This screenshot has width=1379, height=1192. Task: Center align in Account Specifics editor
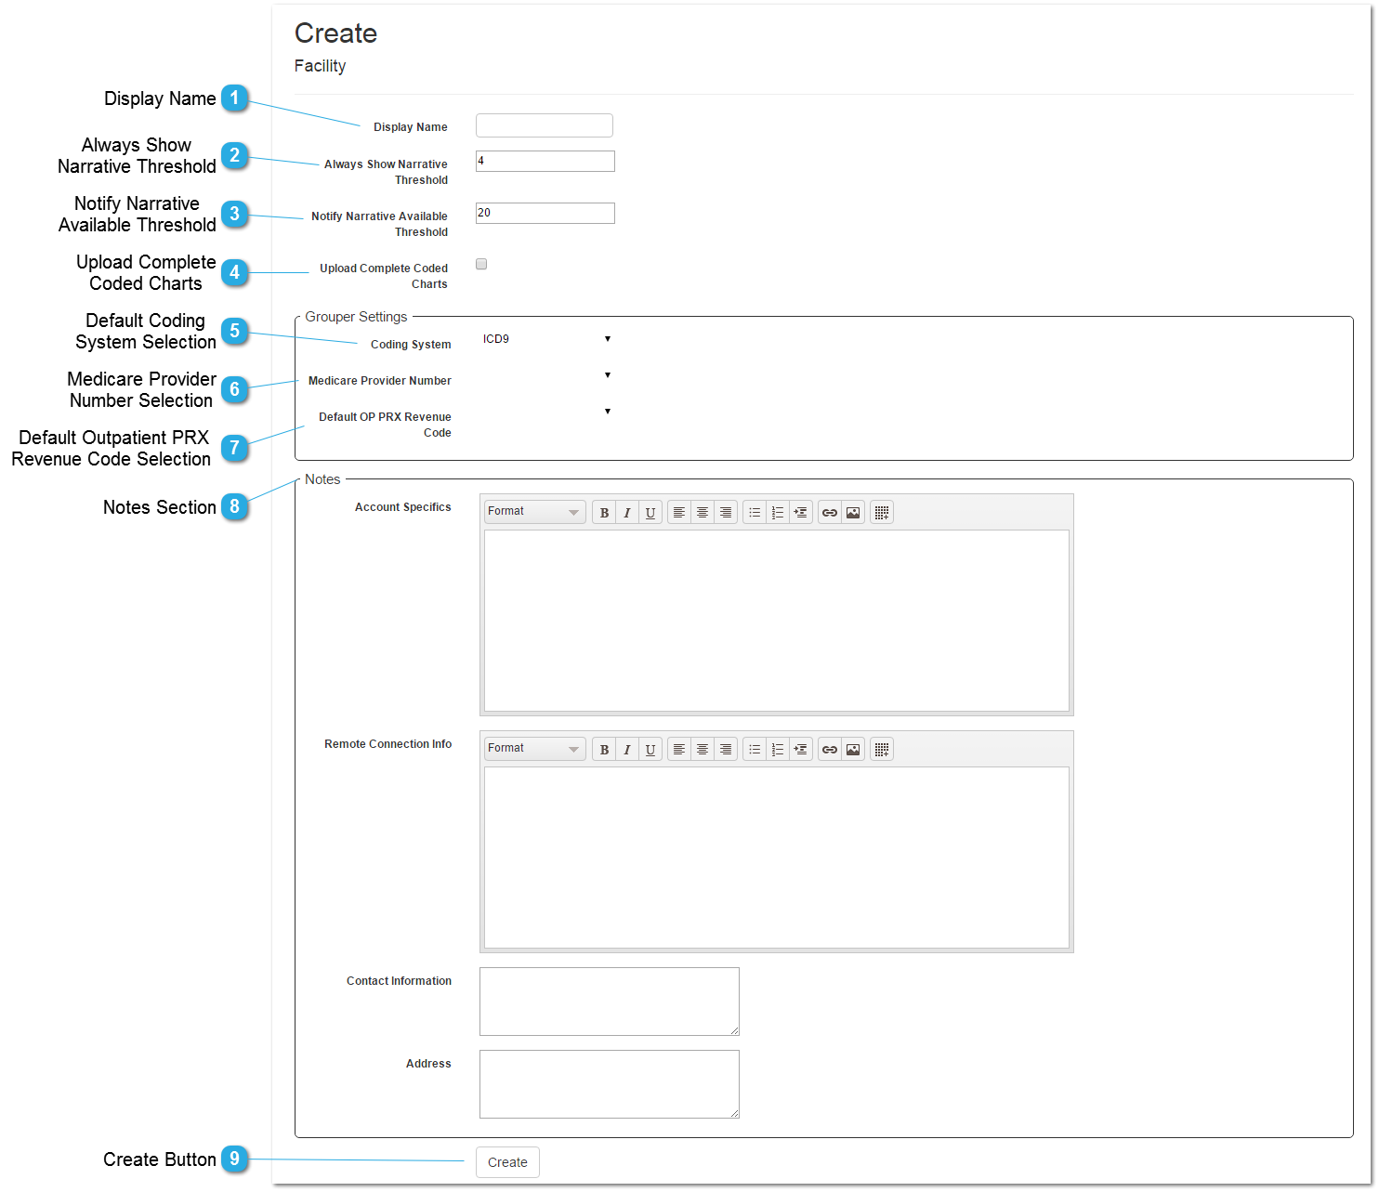(703, 513)
